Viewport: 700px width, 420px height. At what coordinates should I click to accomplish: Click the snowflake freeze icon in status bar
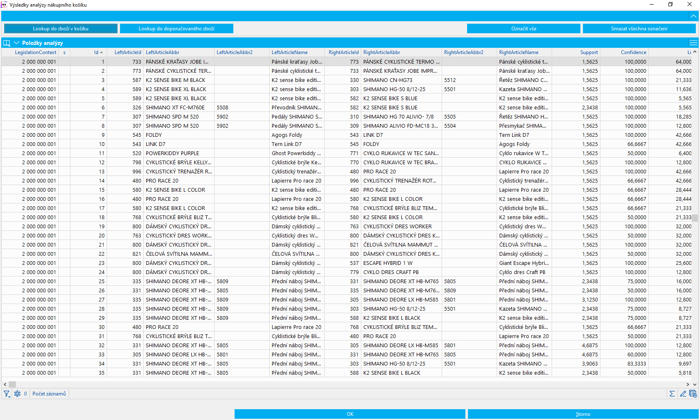click(17, 394)
